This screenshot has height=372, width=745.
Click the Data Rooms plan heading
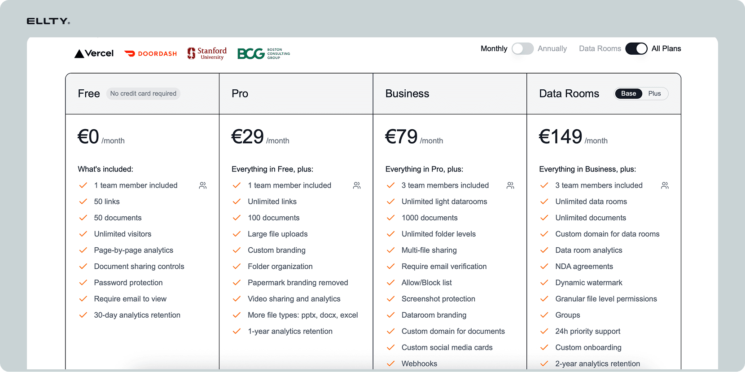(x=569, y=93)
